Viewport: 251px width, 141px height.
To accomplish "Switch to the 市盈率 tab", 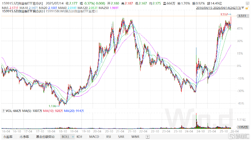I will coord(8,137).
